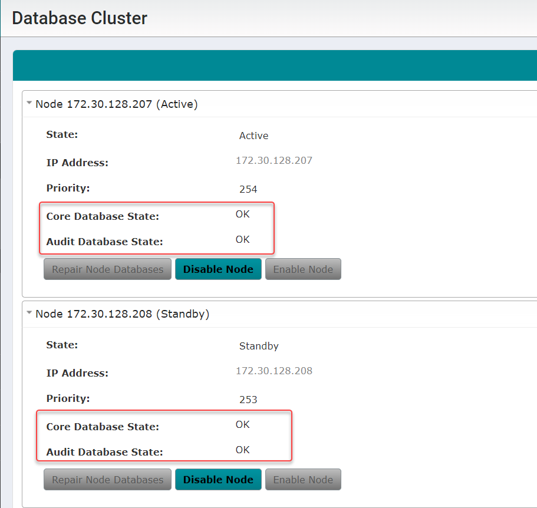Screen dimensions: 537x508
Task: Click Repair Node Databases for node 172.30.128.207
Action: 107,269
